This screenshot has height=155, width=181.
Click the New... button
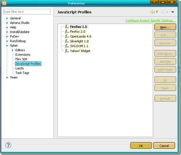165,27
